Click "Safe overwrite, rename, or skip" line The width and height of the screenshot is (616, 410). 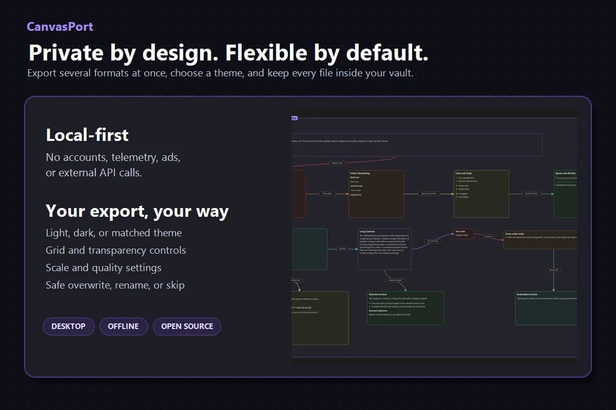pos(115,285)
